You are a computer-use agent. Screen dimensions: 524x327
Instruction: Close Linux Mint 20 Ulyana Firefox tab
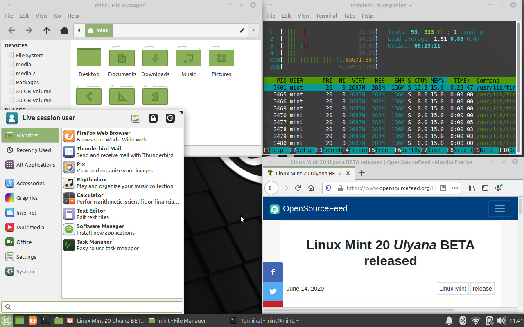click(348, 173)
